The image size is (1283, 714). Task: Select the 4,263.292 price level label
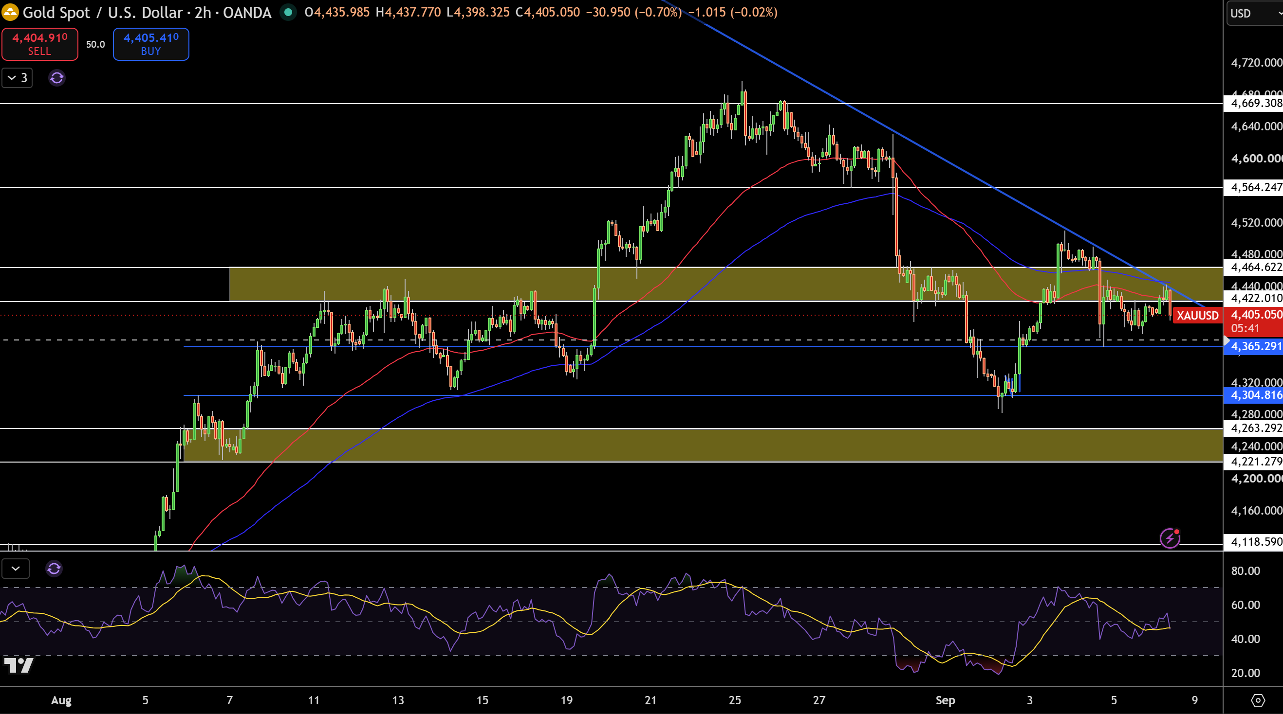(x=1253, y=428)
